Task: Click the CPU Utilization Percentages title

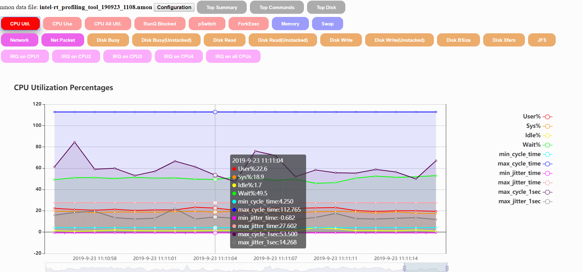Action: point(63,88)
